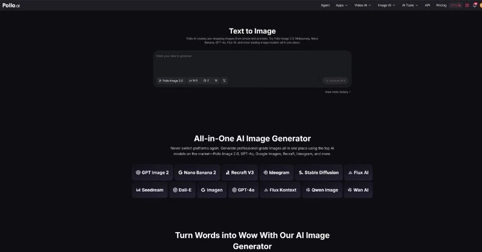Change the 1K resolution setting

(x=216, y=81)
